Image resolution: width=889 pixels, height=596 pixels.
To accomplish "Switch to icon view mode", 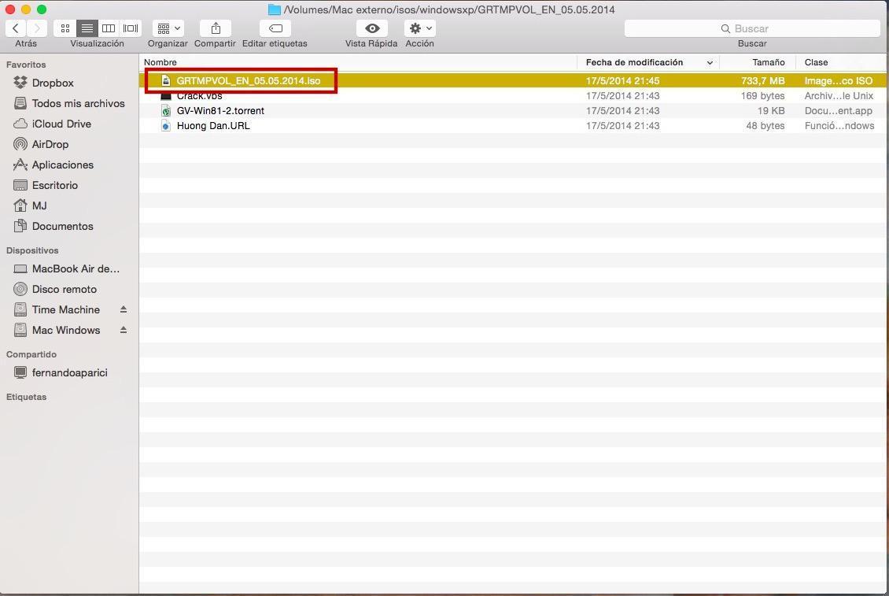I will (65, 28).
